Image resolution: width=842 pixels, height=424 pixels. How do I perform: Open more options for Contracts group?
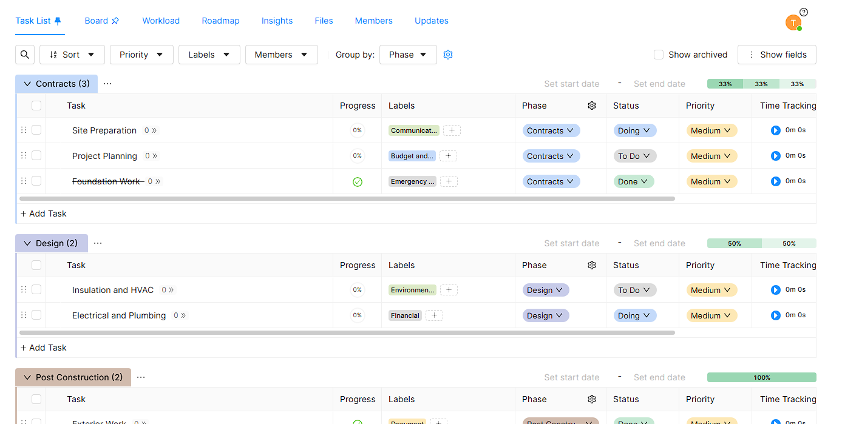[107, 84]
